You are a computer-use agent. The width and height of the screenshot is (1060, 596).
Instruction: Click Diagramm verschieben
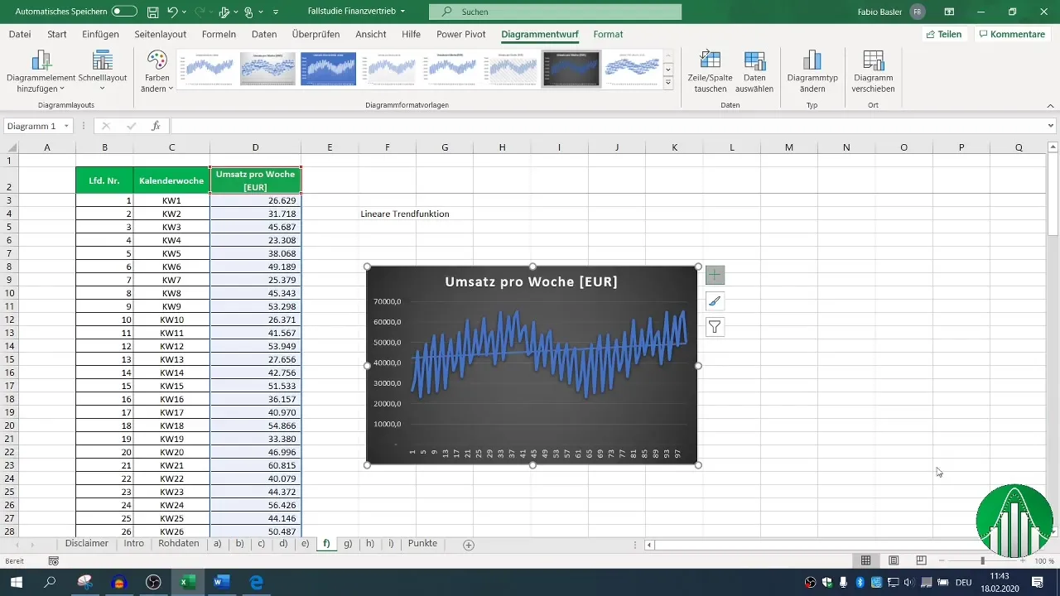(x=873, y=71)
